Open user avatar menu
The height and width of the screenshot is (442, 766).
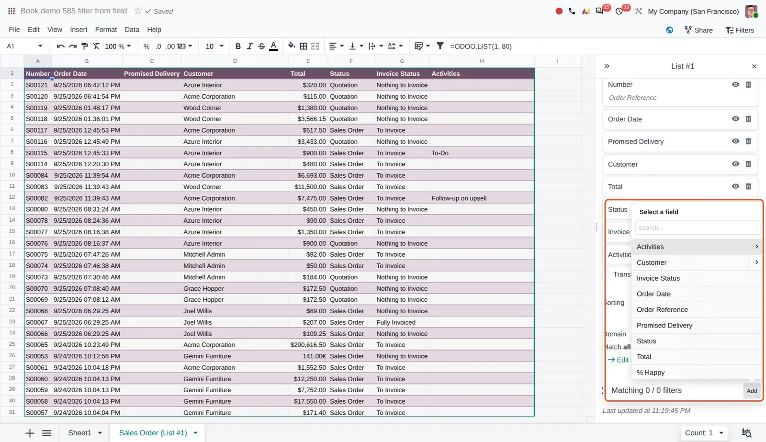click(751, 11)
